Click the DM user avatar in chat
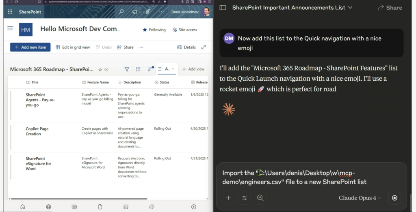The image size is (416, 212). [x=229, y=39]
